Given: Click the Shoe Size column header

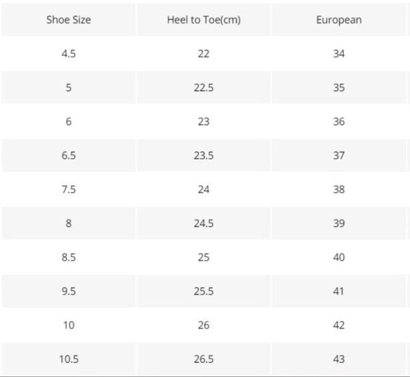Looking at the screenshot, I should (68, 20).
